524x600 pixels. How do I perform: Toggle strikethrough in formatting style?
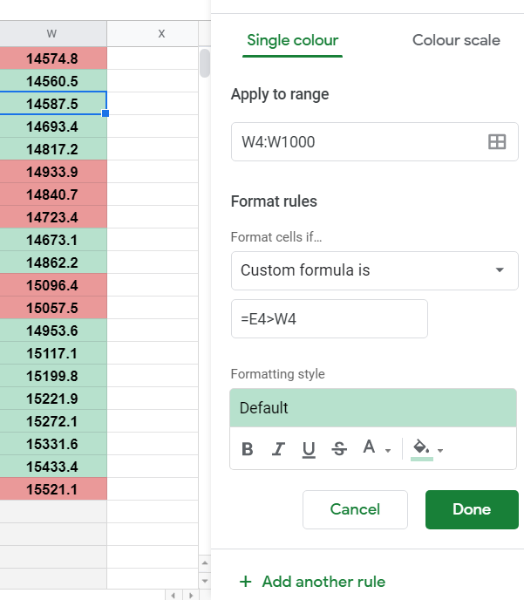click(x=339, y=449)
